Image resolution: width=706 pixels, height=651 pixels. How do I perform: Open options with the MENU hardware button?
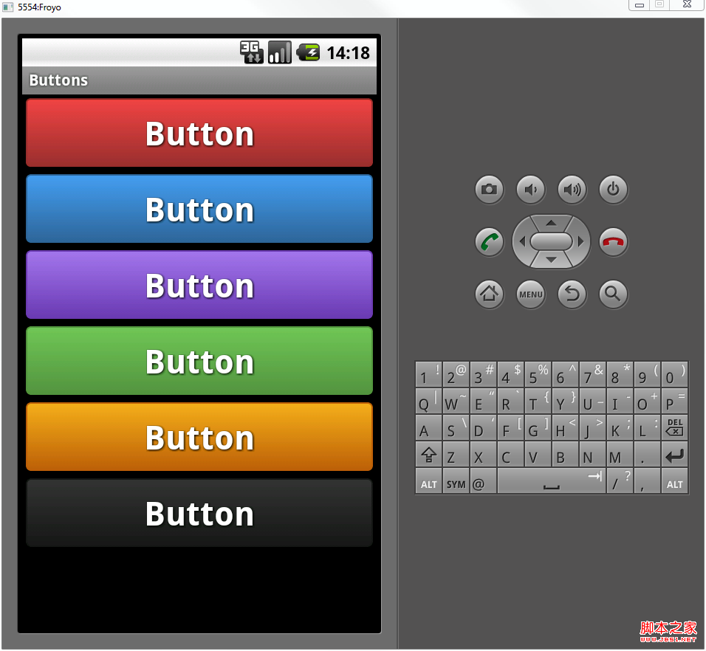click(530, 294)
